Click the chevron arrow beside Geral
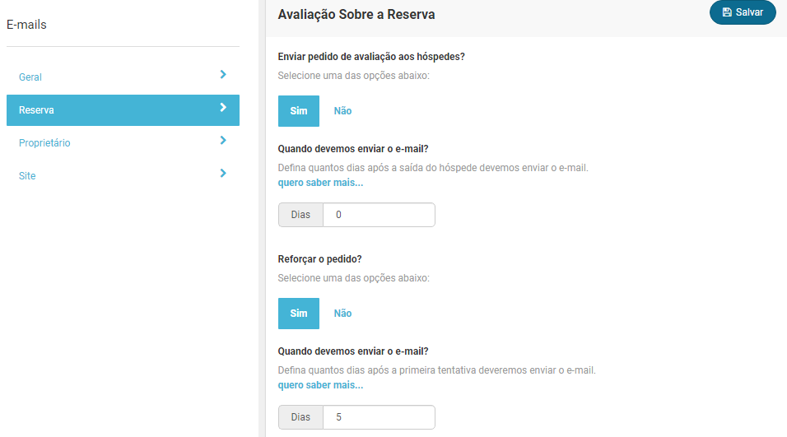Viewport: 787px width, 437px height. [x=223, y=75]
